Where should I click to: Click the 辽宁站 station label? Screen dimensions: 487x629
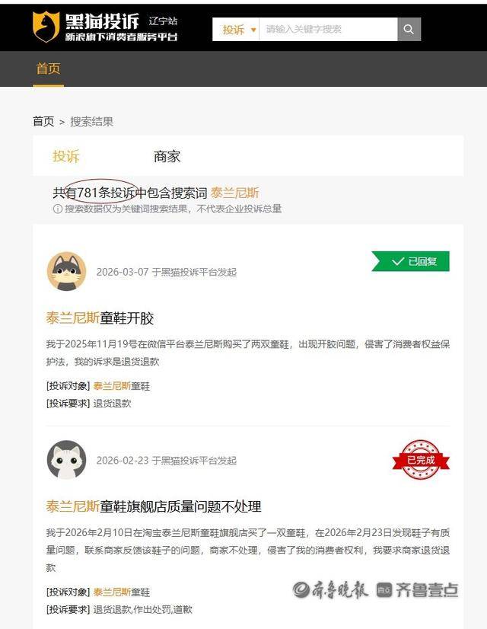(163, 21)
